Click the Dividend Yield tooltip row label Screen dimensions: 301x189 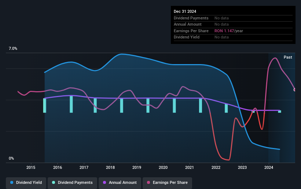pos(187,37)
